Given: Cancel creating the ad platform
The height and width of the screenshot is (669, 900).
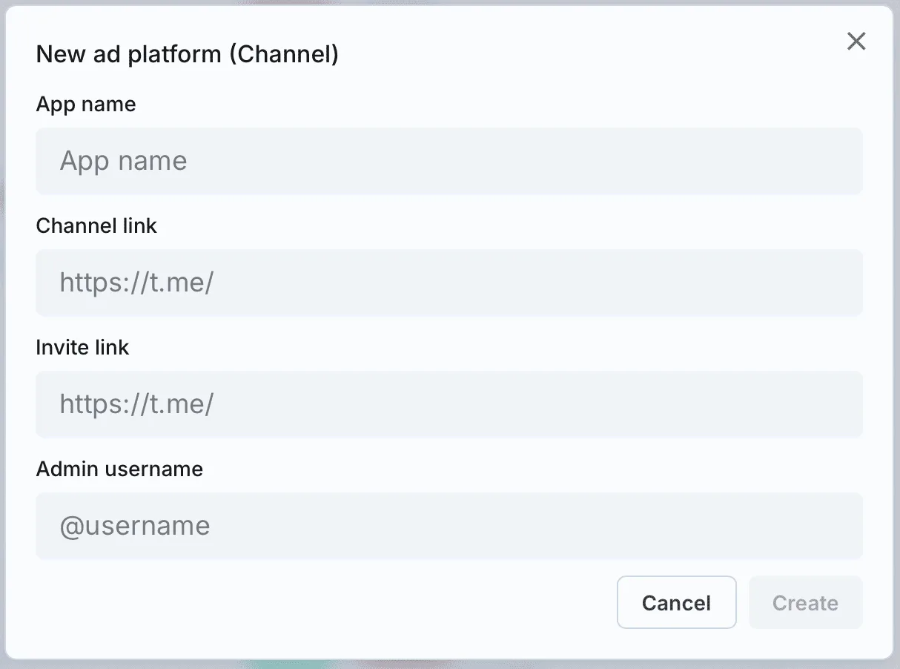Looking at the screenshot, I should pyautogui.click(x=677, y=602).
